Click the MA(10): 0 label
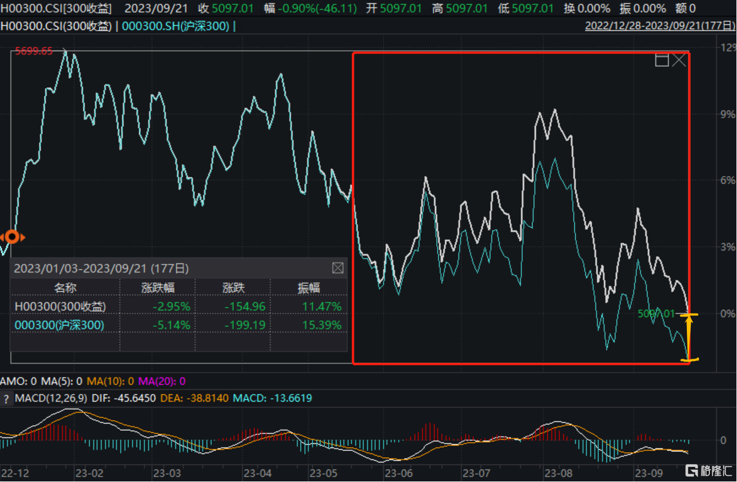 (110, 381)
